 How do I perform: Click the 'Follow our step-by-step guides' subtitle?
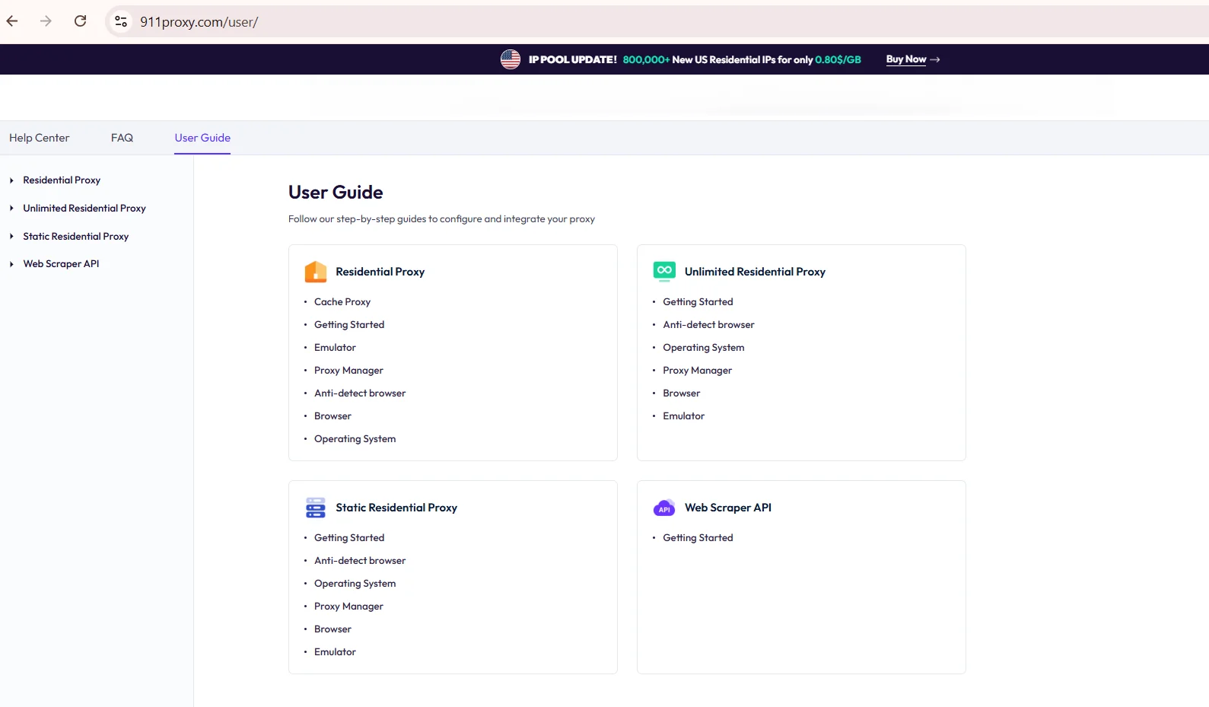(x=441, y=219)
